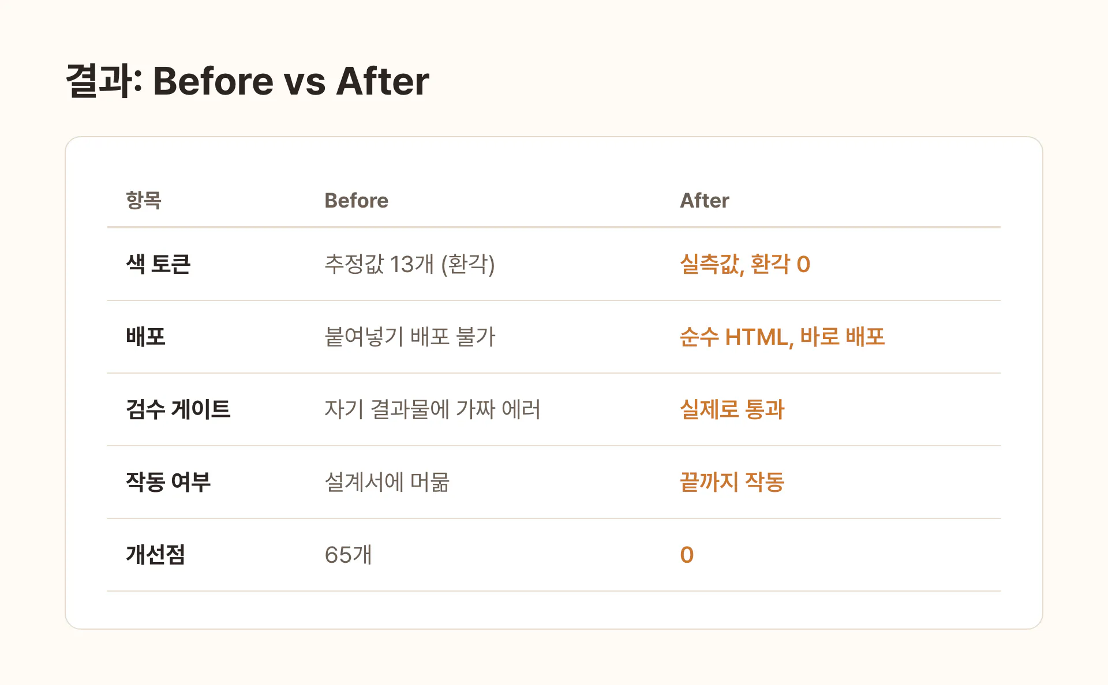Select the 'Before' column header

(356, 200)
